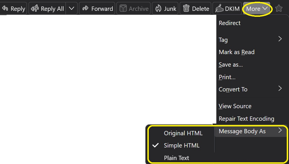Click the DKIM toolbar button
Viewport: 289px width, 164px height.
click(x=227, y=9)
